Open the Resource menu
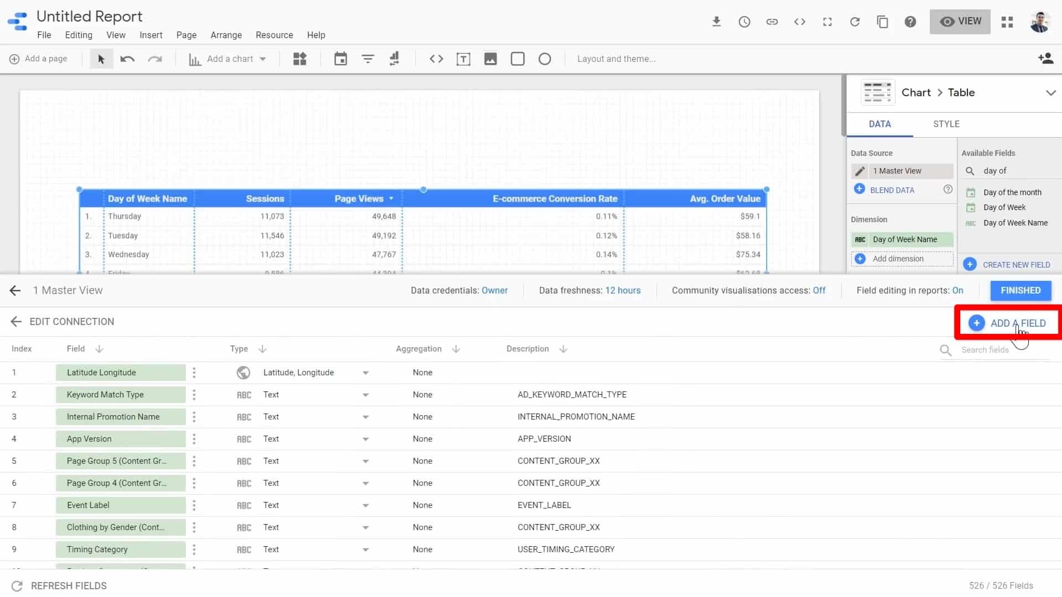The image size is (1062, 597). (274, 35)
